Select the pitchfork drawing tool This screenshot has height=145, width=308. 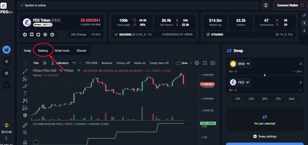(x=25, y=79)
